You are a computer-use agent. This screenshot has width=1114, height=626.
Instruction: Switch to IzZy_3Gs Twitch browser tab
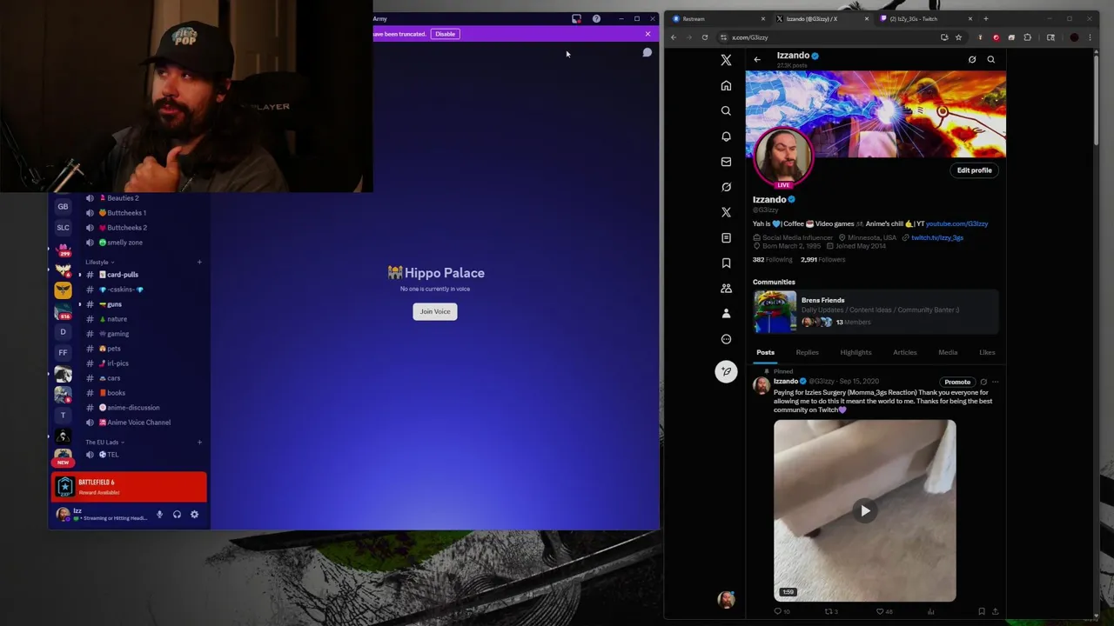[925, 18]
